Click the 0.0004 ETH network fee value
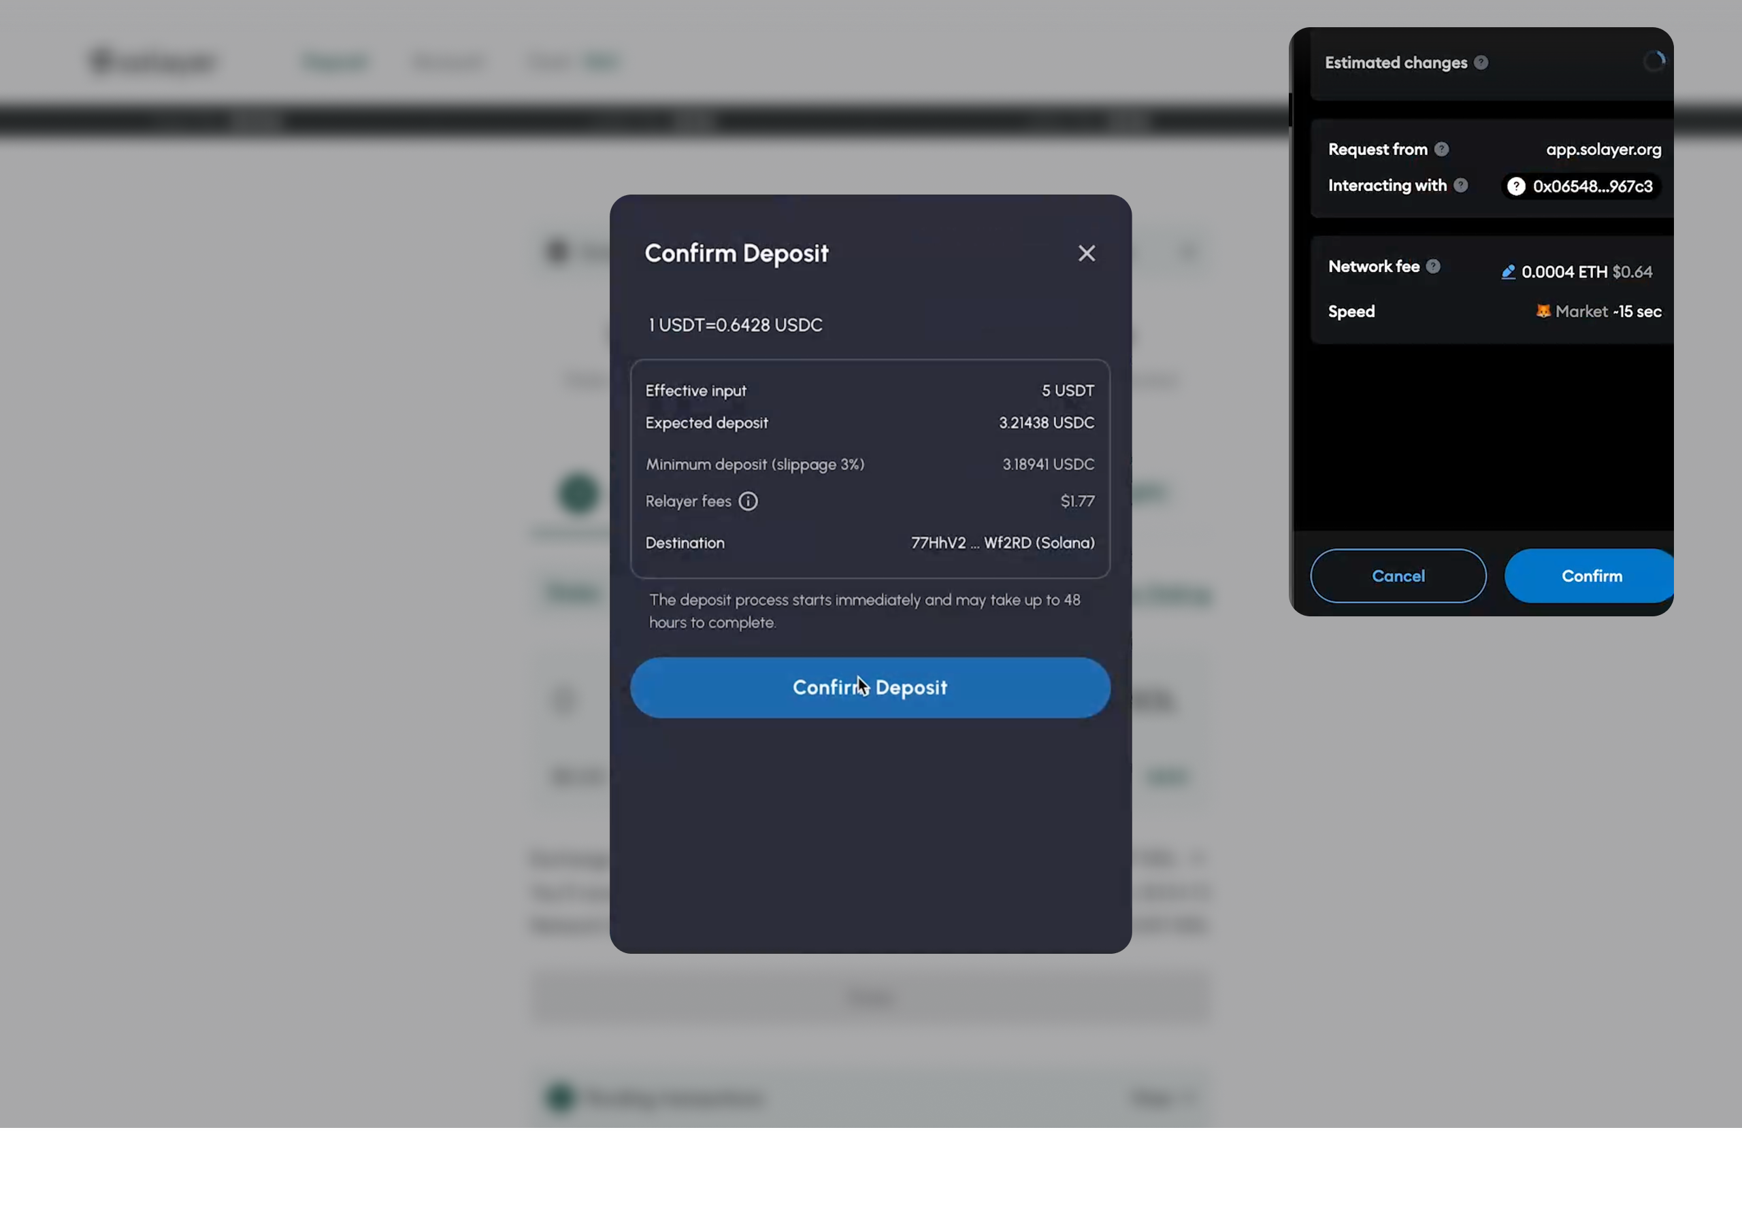 tap(1564, 272)
